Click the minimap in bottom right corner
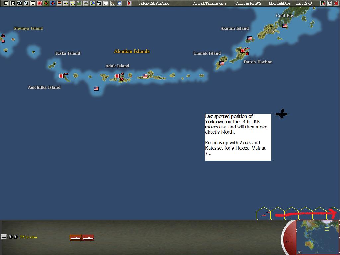This screenshot has width=340, height=255. (318, 237)
